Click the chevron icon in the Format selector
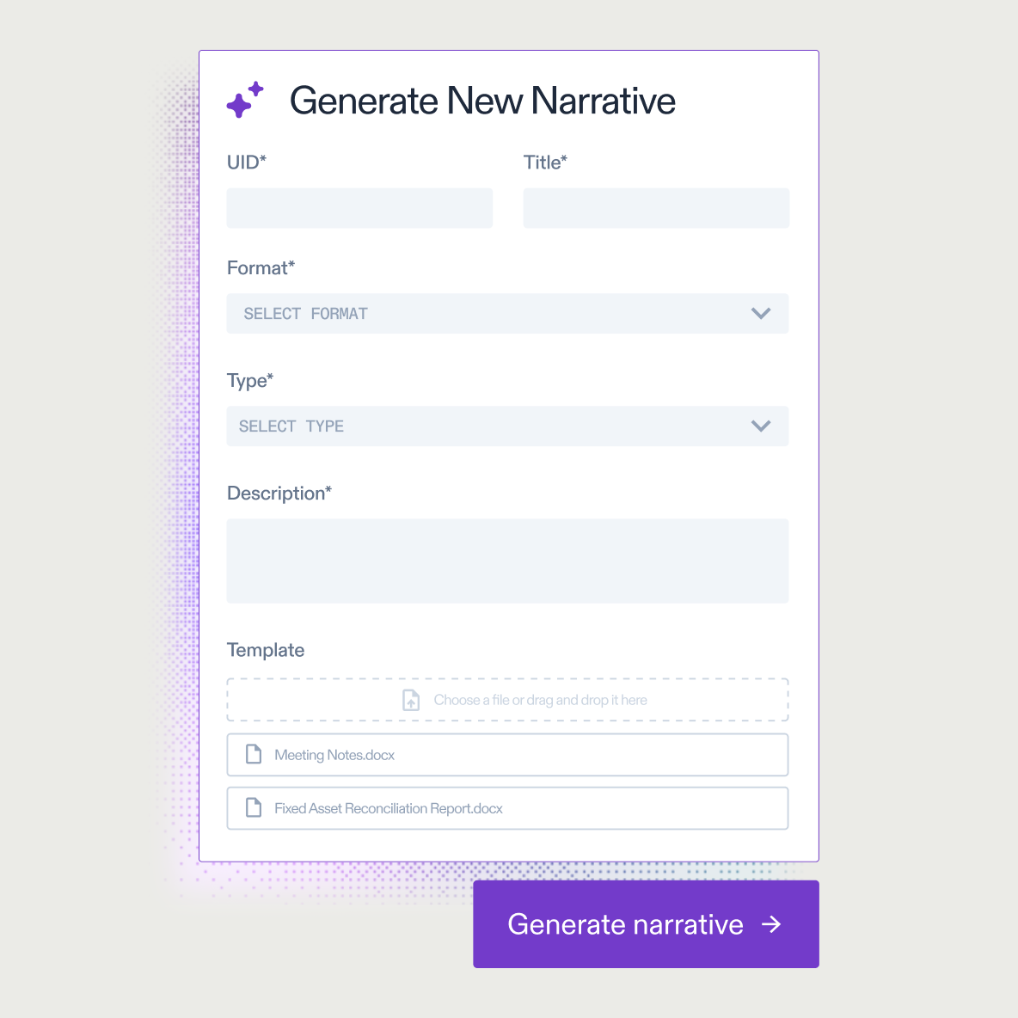This screenshot has width=1018, height=1018. (x=761, y=313)
